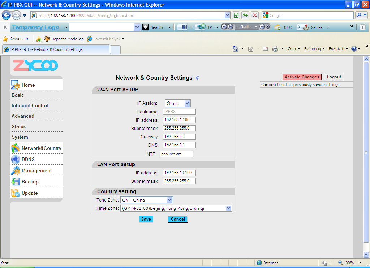Open the Games joystick toolbar item
This screenshot has height=268, width=370.
306,27
